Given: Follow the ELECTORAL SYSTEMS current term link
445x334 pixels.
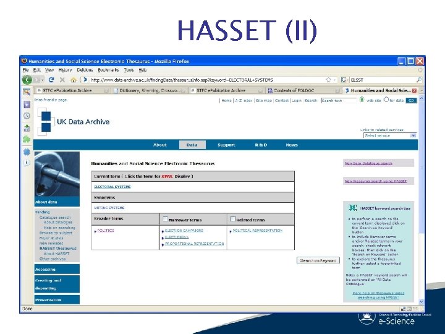Looking at the screenshot, I should (112, 187).
